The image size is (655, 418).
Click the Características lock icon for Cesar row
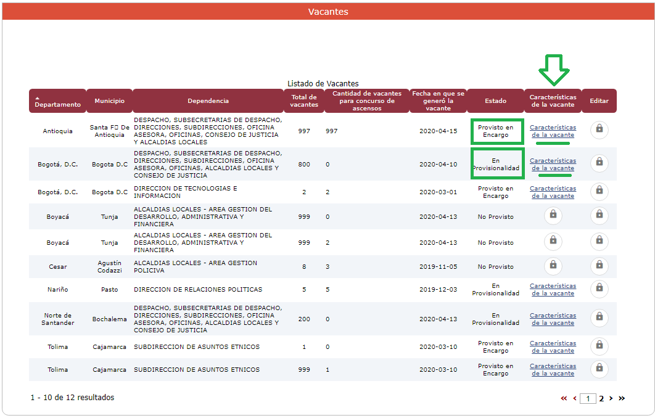[x=553, y=266]
